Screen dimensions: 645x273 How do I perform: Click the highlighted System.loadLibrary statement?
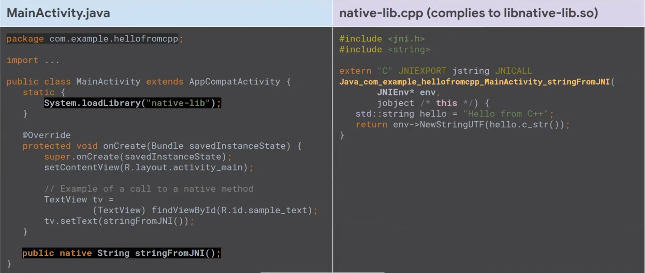(x=132, y=103)
